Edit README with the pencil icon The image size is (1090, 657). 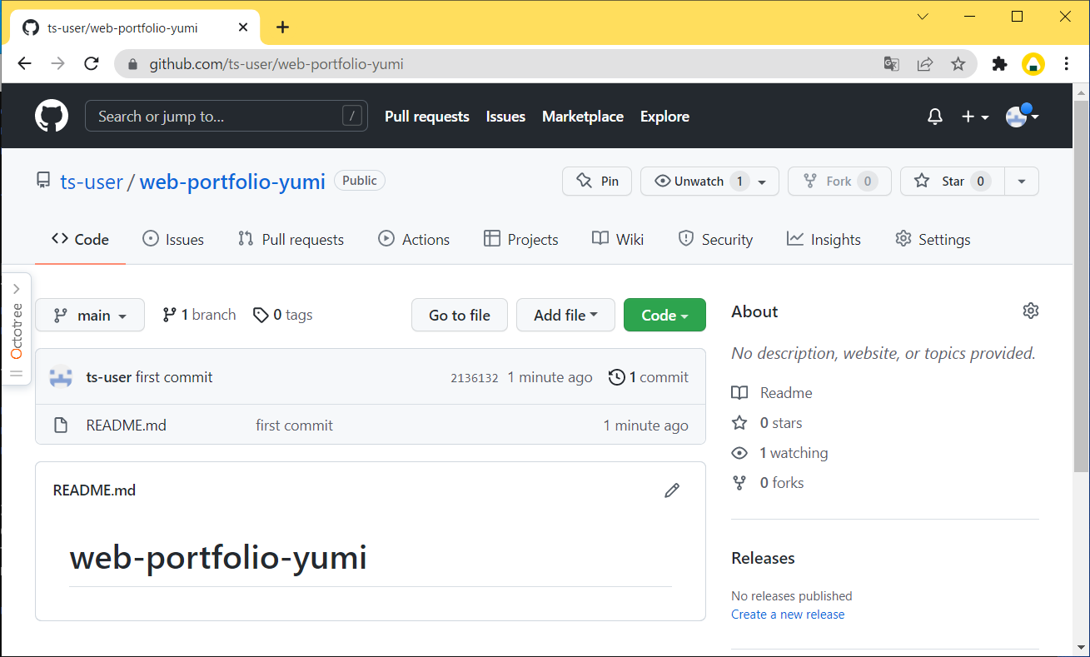(x=672, y=490)
